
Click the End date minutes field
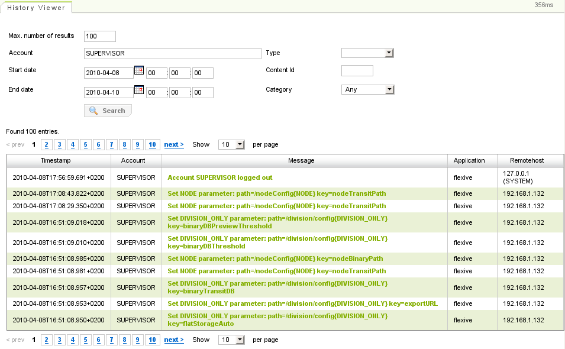click(179, 92)
